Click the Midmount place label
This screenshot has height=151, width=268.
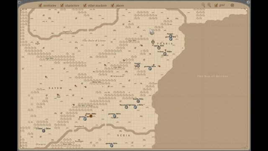[x=117, y=76]
